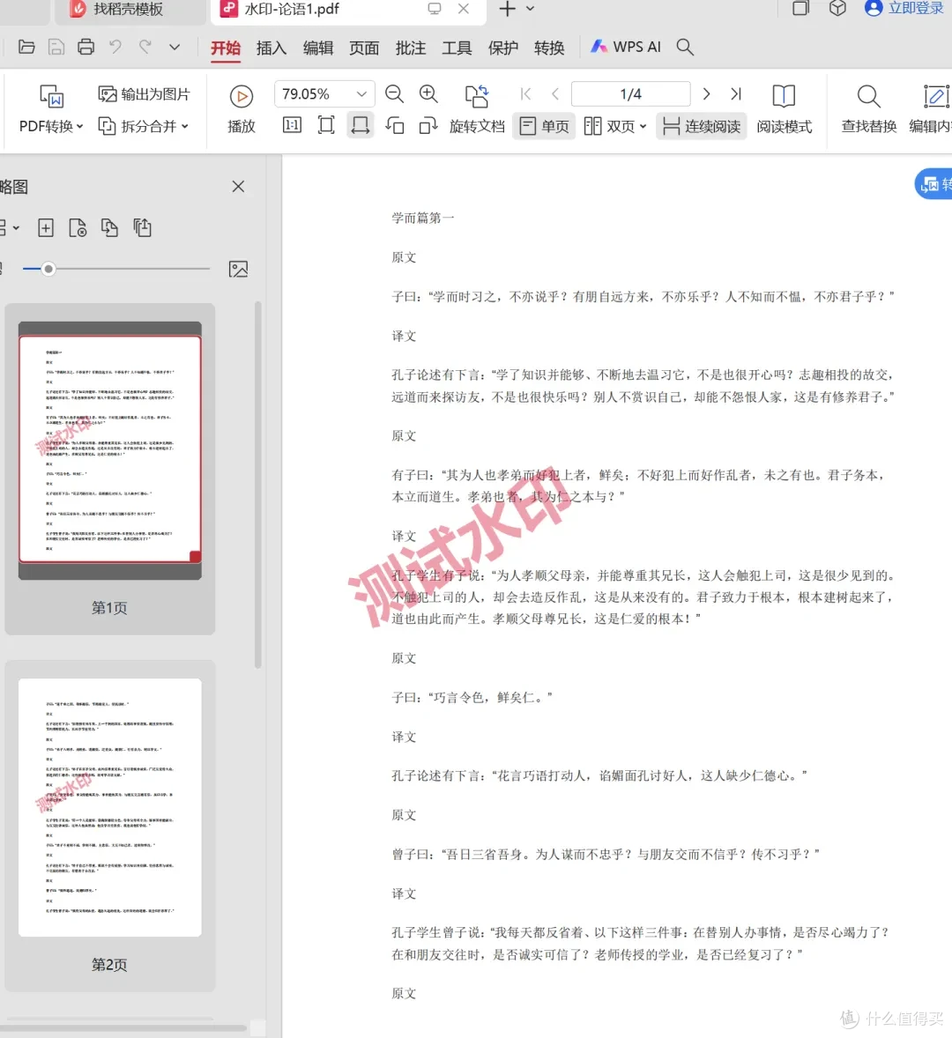This screenshot has height=1038, width=952.
Task: Expand the 拆分合并 split merge dropdown
Action: click(143, 126)
